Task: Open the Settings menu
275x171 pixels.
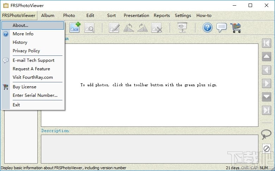Action: point(183,16)
